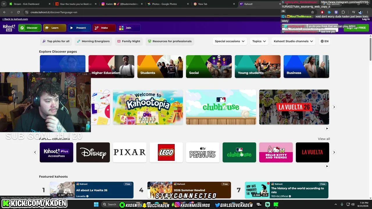Open the browser tab search dropdown

3,4
